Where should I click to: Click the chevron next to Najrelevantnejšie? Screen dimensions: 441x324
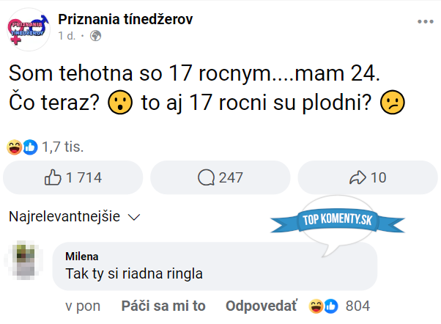tap(133, 218)
